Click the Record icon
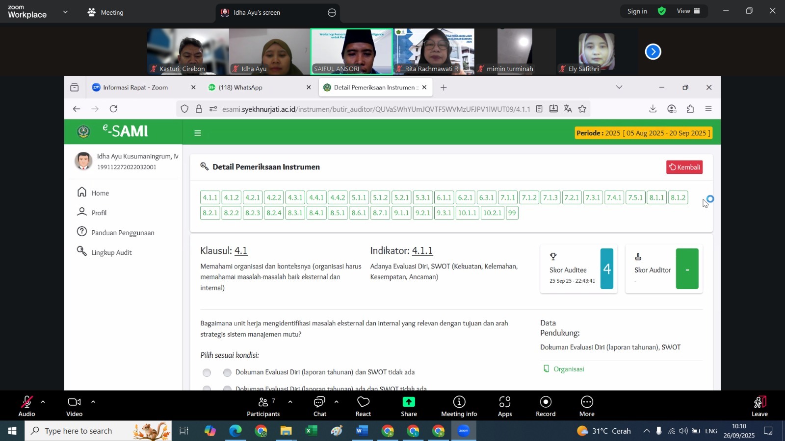785x441 pixels. (545, 403)
